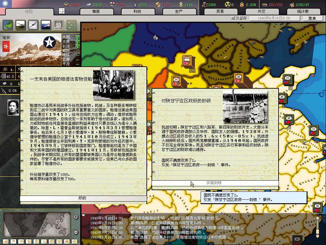Click the lend-lease event photograph
This screenshot has height=245, width=326.
pos(113,85)
